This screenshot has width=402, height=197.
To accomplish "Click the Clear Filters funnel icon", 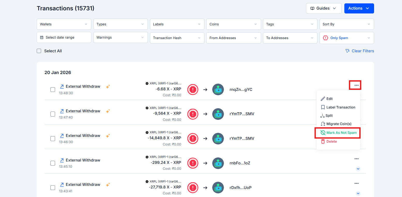I will (348, 51).
